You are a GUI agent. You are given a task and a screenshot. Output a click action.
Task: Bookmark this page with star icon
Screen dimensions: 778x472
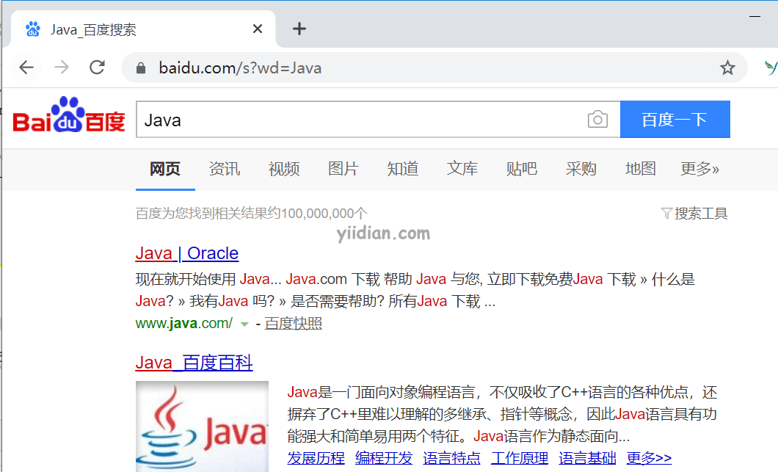point(727,68)
